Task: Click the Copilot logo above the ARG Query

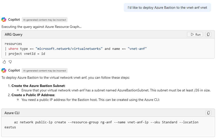Action: (4, 20)
